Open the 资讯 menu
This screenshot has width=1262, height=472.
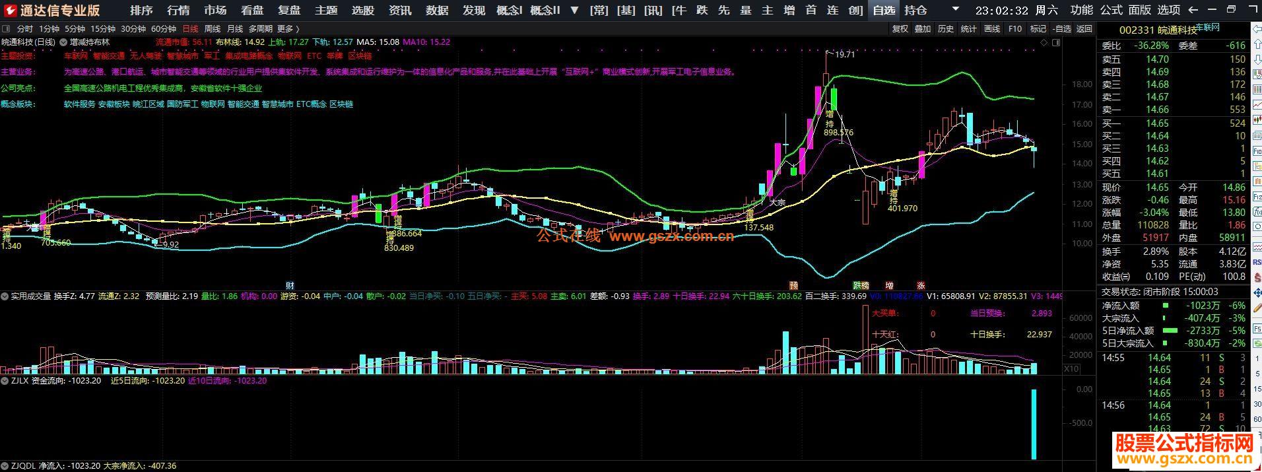tap(400, 11)
